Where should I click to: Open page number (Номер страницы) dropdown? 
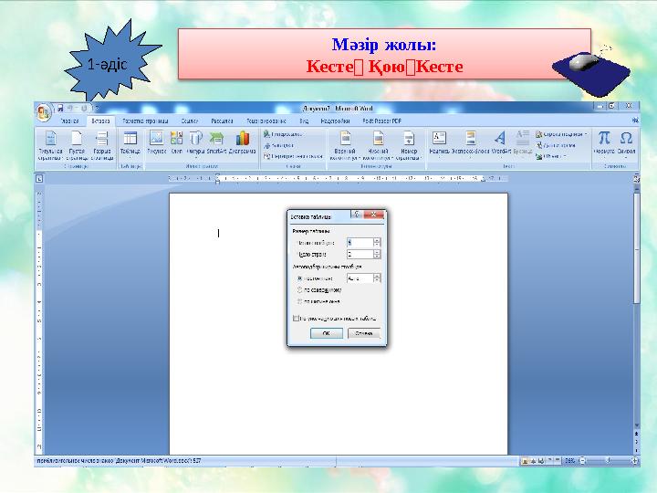point(409,145)
